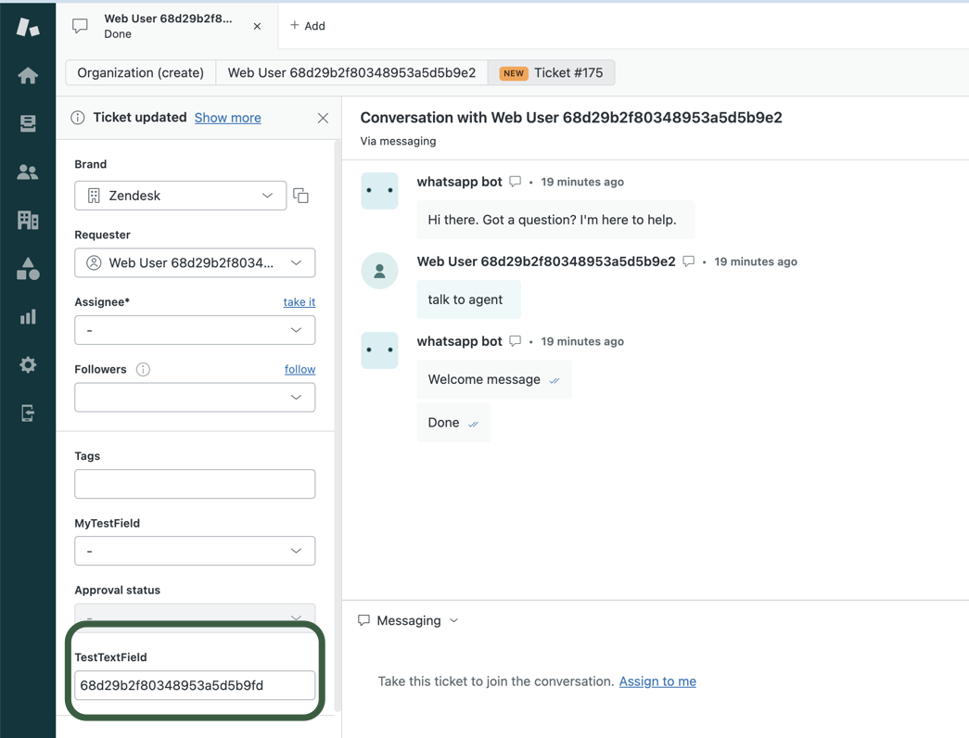Open the Requester dropdown
969x738 pixels.
[195, 263]
